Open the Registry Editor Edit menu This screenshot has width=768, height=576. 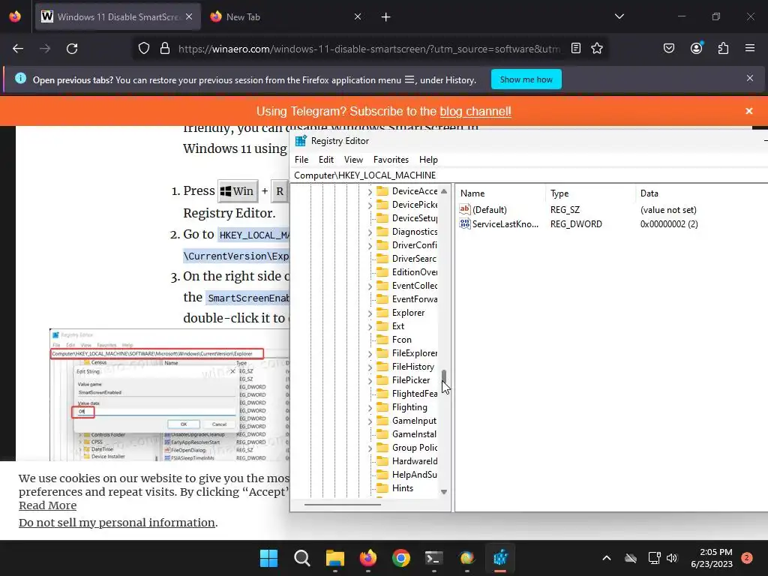click(325, 160)
